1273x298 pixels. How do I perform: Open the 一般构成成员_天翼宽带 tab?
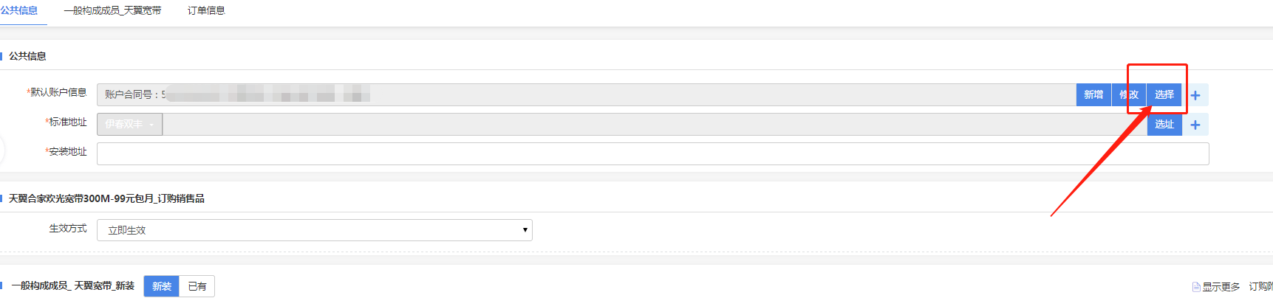tap(112, 10)
